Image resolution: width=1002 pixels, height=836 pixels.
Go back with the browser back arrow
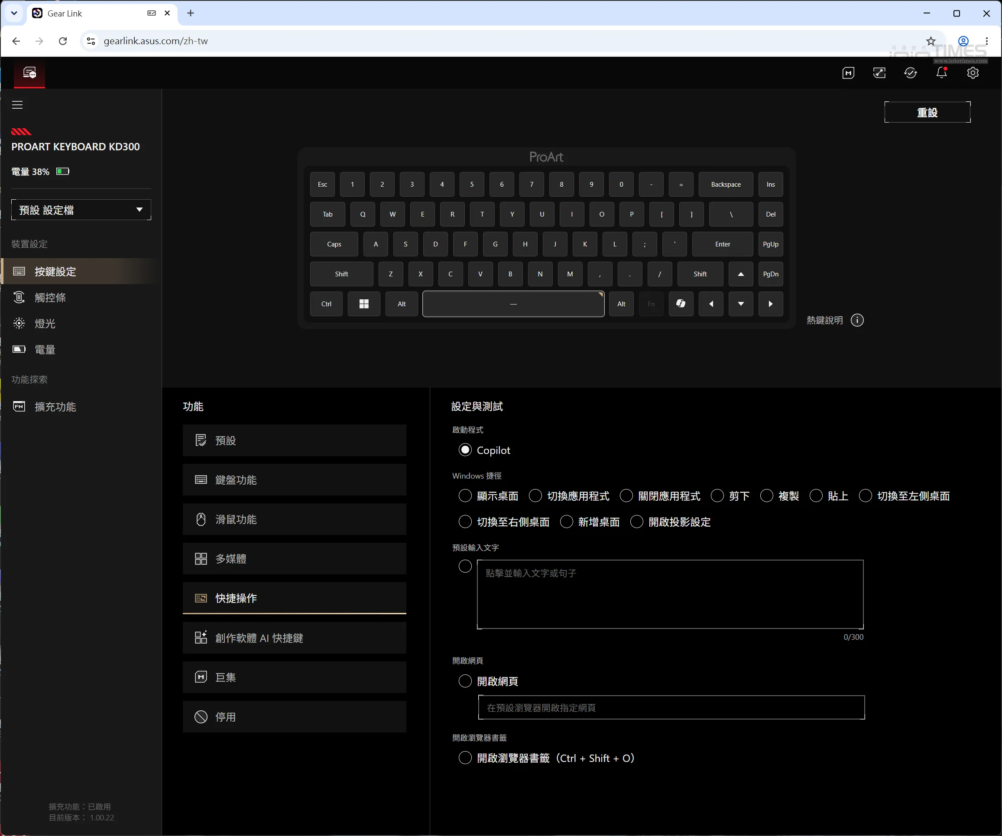pyautogui.click(x=16, y=41)
